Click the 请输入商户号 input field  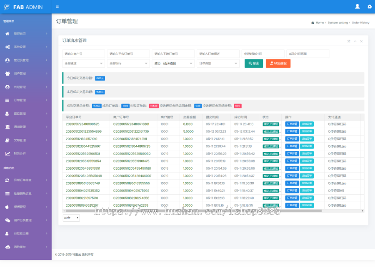[83, 54]
